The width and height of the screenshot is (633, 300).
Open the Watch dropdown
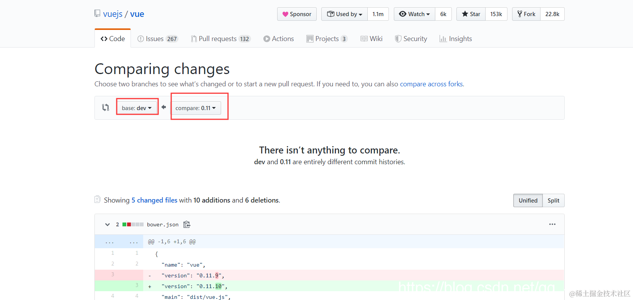point(415,14)
